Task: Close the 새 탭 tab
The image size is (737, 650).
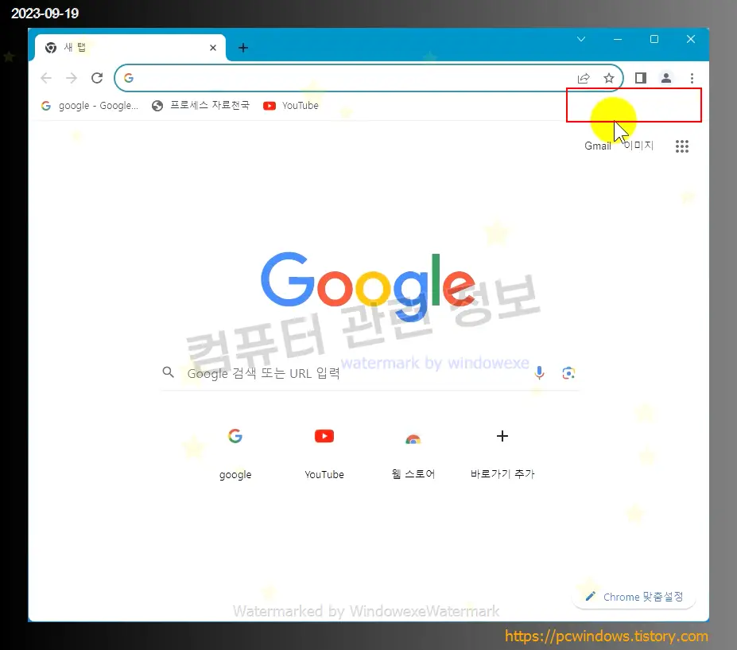Action: pyautogui.click(x=213, y=48)
